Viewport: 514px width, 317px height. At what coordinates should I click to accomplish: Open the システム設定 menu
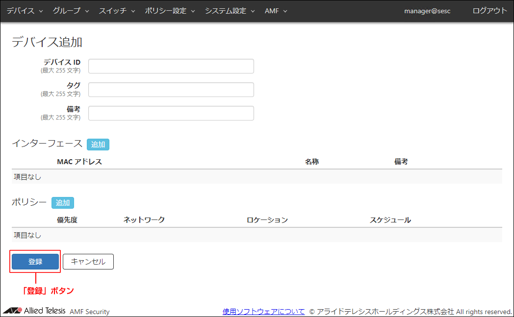[x=230, y=11]
